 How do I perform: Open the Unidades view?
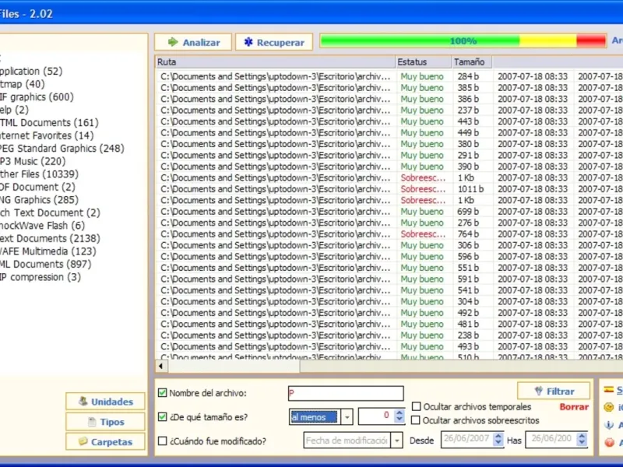105,402
